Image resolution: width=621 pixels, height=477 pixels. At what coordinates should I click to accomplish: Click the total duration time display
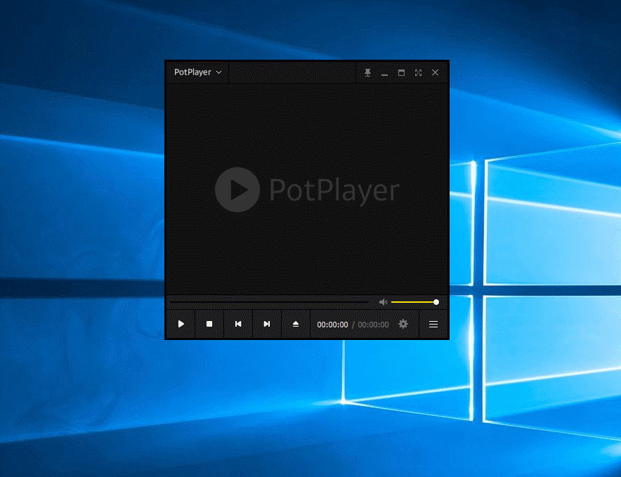[x=374, y=325]
